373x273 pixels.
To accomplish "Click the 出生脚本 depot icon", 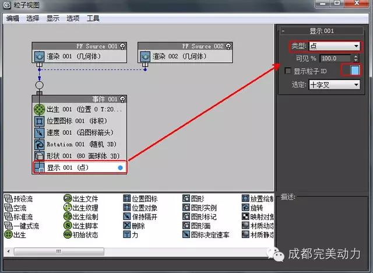I will point(68,225).
